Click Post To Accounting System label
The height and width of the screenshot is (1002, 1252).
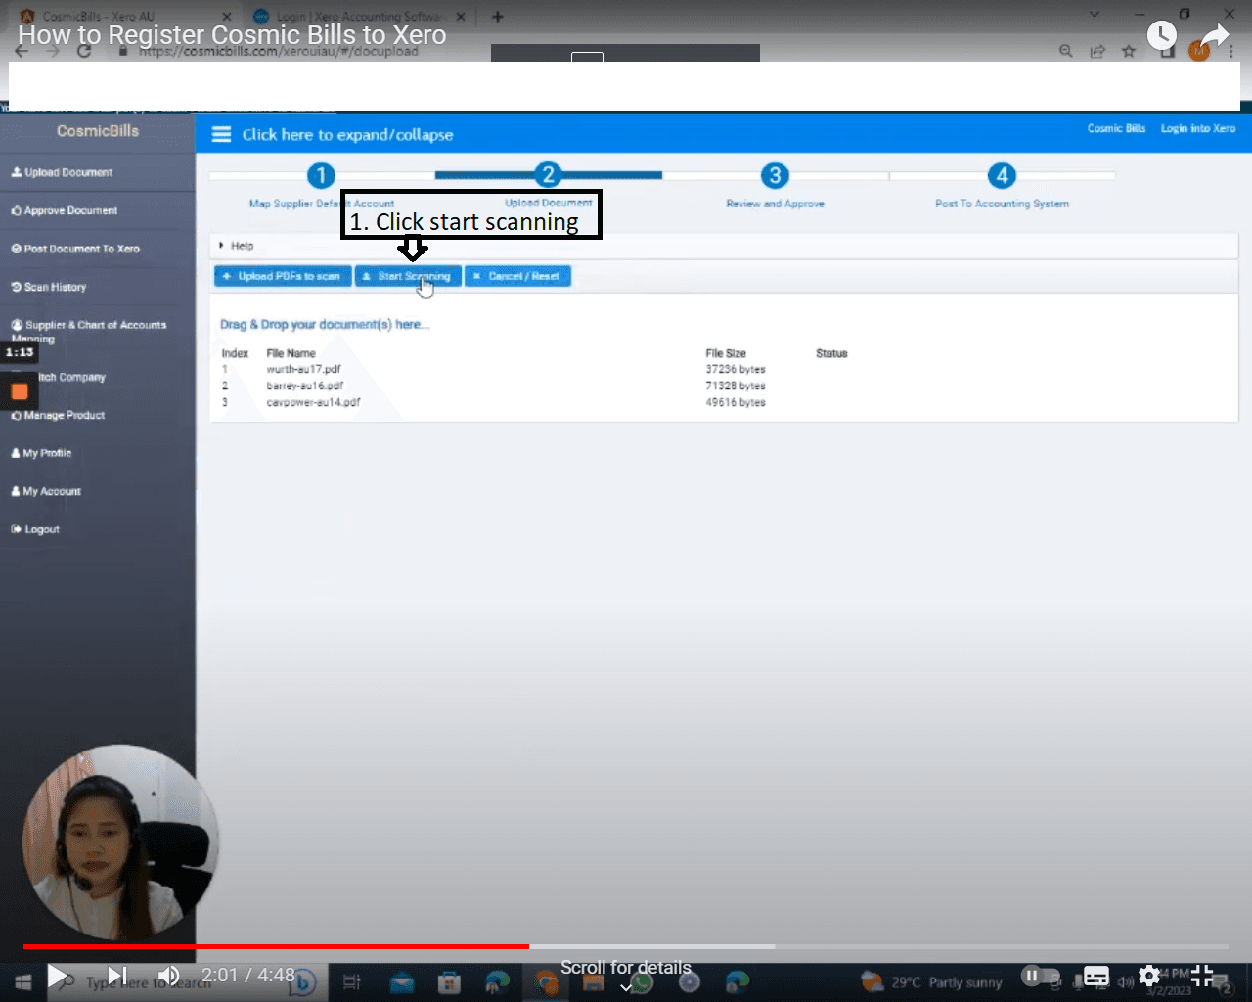pyautogui.click(x=1002, y=204)
